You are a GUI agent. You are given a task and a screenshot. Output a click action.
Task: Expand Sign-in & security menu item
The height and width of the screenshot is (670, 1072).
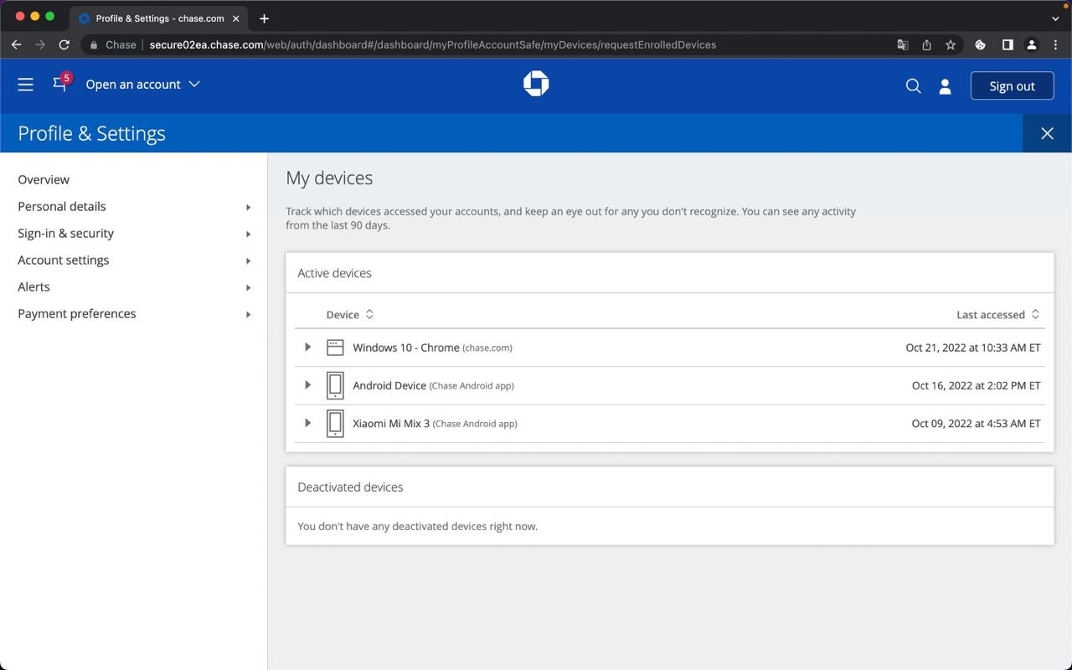click(x=65, y=233)
